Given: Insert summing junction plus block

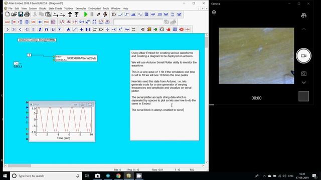Looking at the screenshot, I should pyautogui.click(x=81, y=29).
